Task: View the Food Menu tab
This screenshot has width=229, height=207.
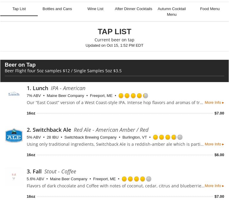Action: point(210,9)
